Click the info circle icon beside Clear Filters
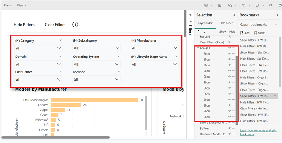This screenshot has height=143, width=282. point(75,25)
